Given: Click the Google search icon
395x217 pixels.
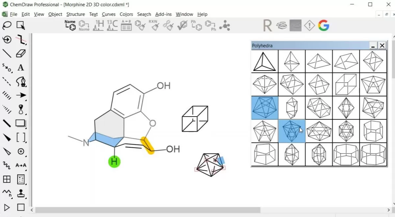Looking at the screenshot, I should click(x=324, y=25).
